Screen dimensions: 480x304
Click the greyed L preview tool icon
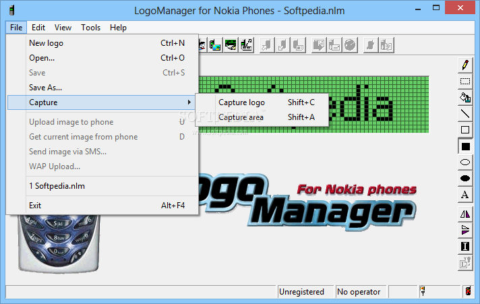click(x=465, y=262)
